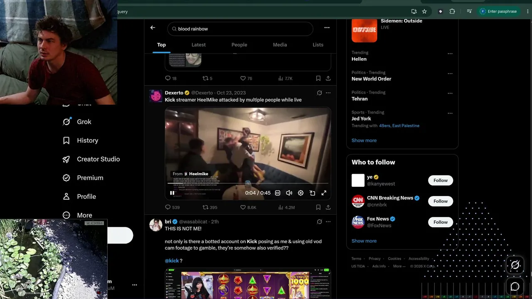Expand the More sidebar menu

click(77, 215)
